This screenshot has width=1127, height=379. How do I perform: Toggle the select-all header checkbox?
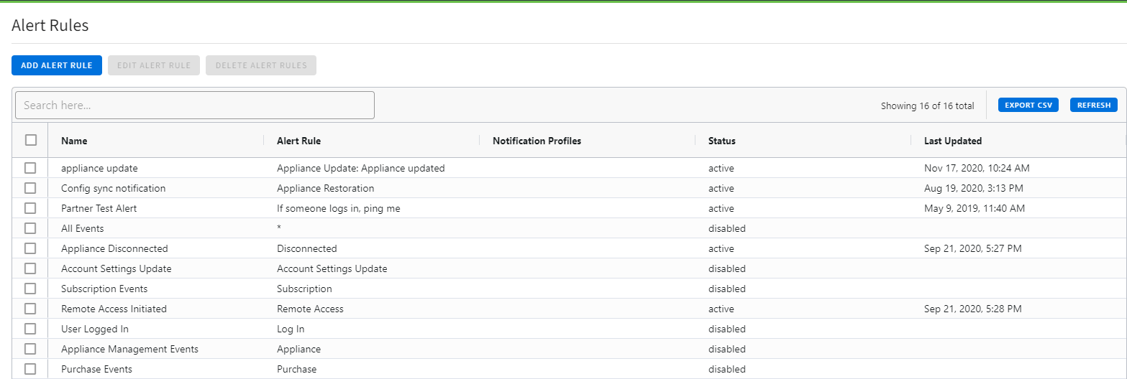[31, 141]
